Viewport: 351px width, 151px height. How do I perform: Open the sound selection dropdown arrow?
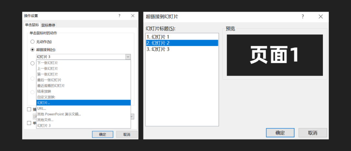point(132,116)
